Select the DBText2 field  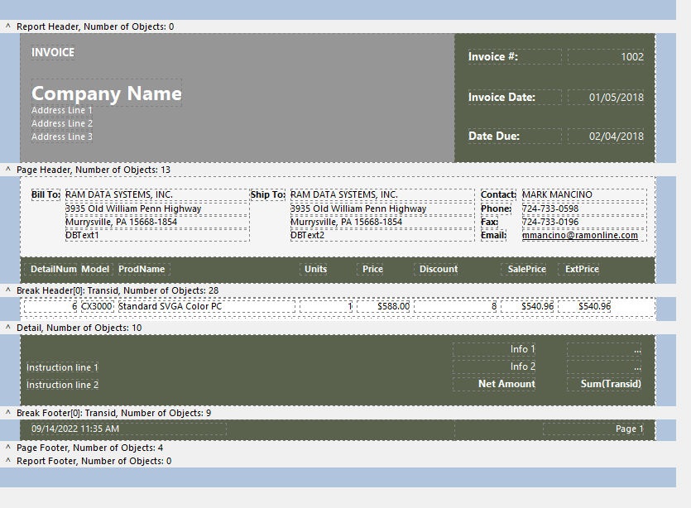click(x=382, y=235)
